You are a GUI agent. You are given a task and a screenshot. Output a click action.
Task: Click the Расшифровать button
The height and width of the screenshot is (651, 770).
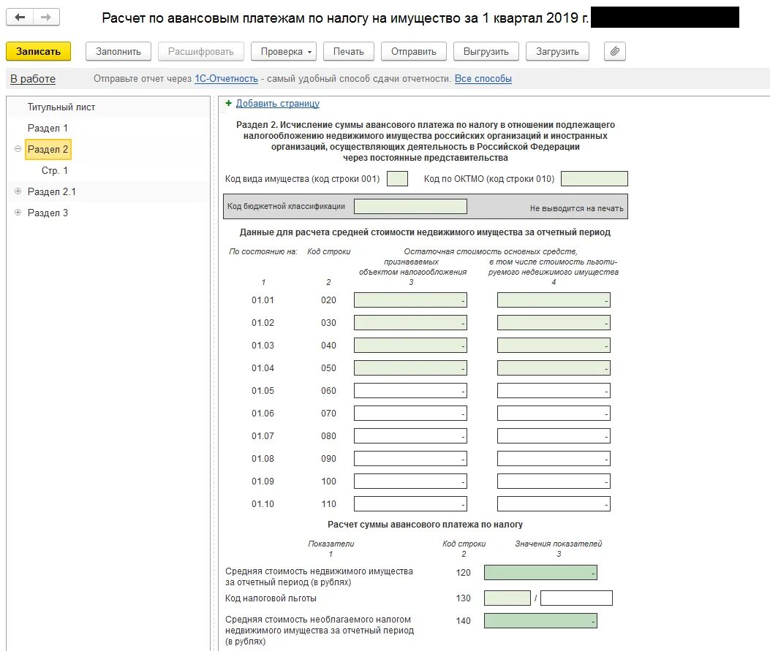201,52
